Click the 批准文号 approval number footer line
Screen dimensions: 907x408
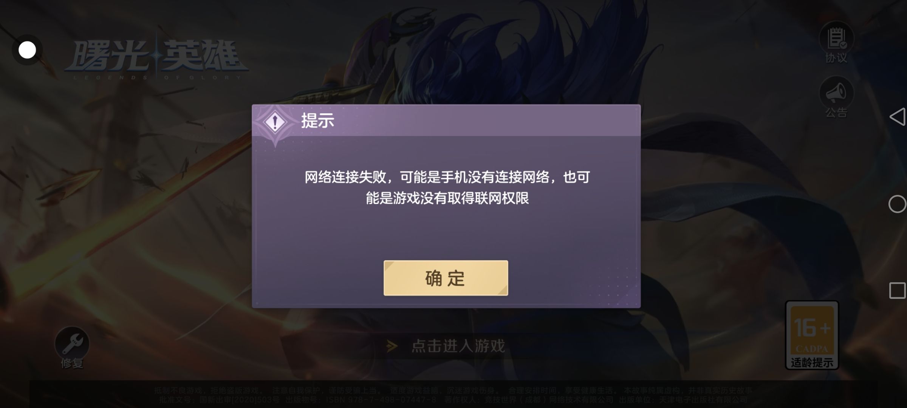coord(453,400)
